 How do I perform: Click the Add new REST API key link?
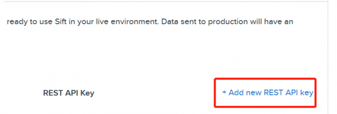pyautogui.click(x=268, y=93)
